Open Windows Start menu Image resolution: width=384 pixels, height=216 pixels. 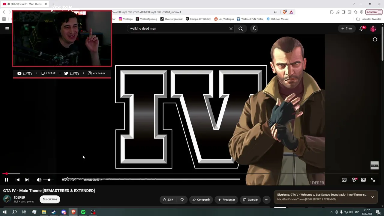(x=4, y=212)
